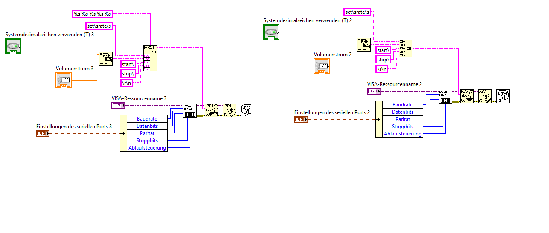The height and width of the screenshot is (233, 549).
Task: Select the right stop\ string constant
Action: 383,60
